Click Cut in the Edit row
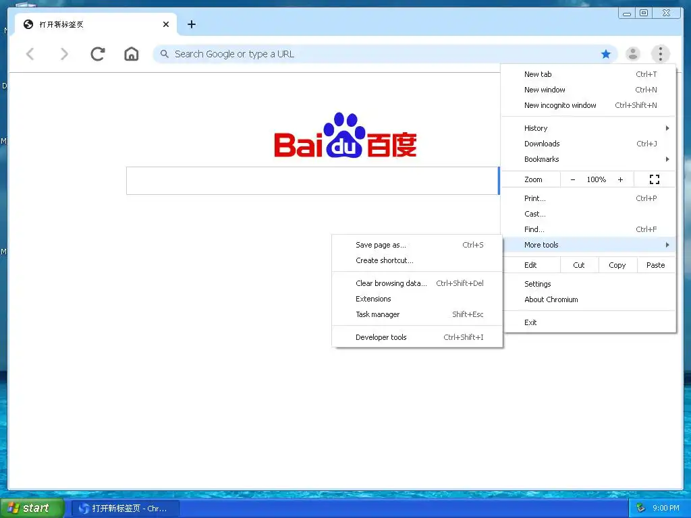 pos(579,265)
